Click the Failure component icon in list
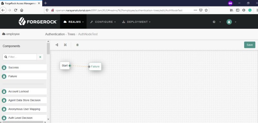The height and width of the screenshot is (123, 258). (x=4, y=76)
